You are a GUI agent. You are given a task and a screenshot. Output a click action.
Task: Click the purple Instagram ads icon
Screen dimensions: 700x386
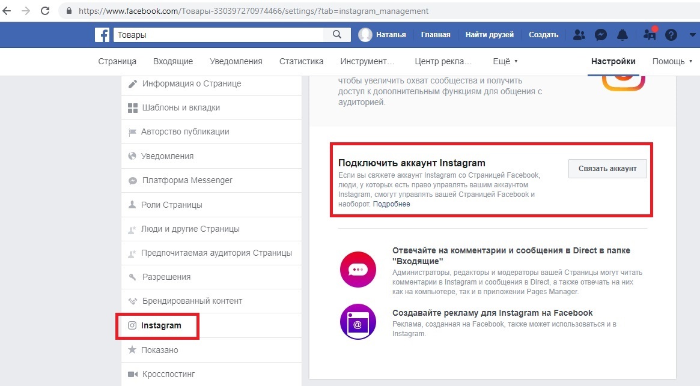(x=358, y=322)
